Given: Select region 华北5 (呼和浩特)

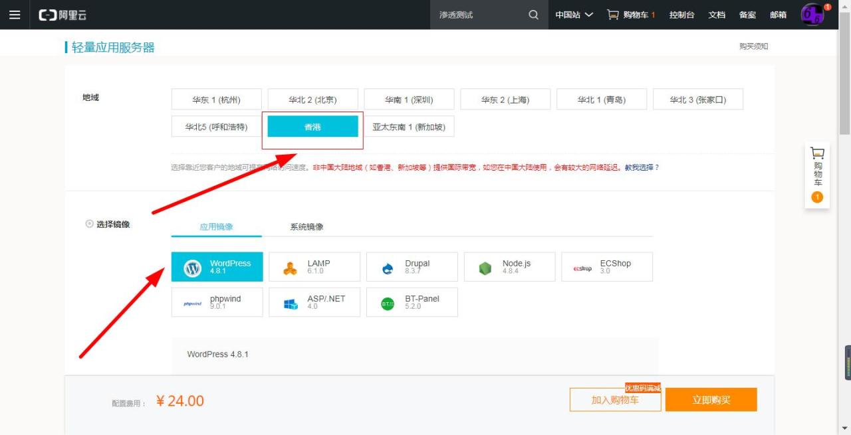Looking at the screenshot, I should (x=217, y=126).
